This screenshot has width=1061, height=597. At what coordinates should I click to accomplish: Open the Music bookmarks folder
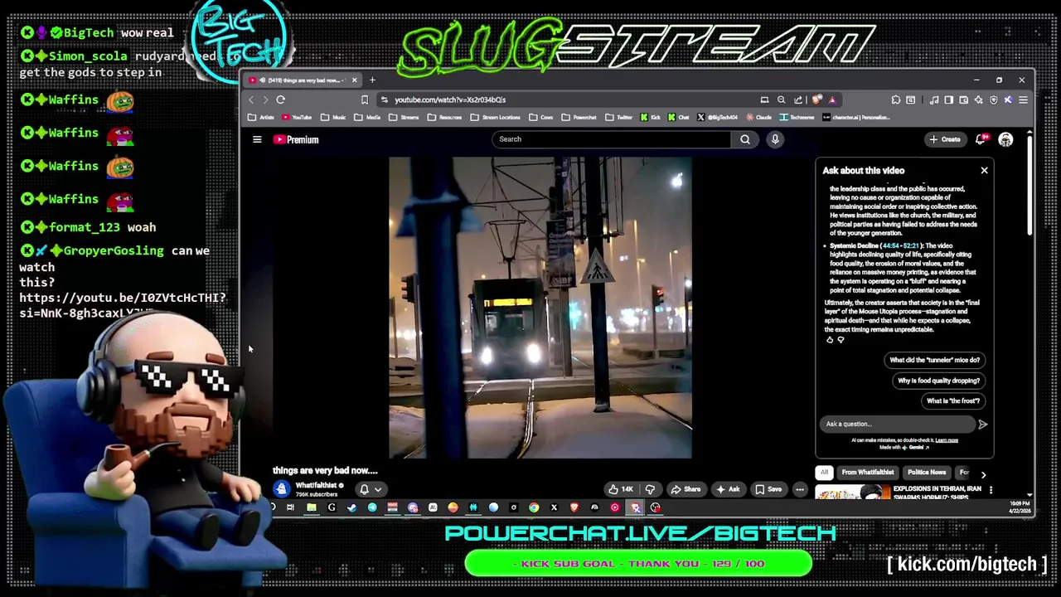coord(333,118)
